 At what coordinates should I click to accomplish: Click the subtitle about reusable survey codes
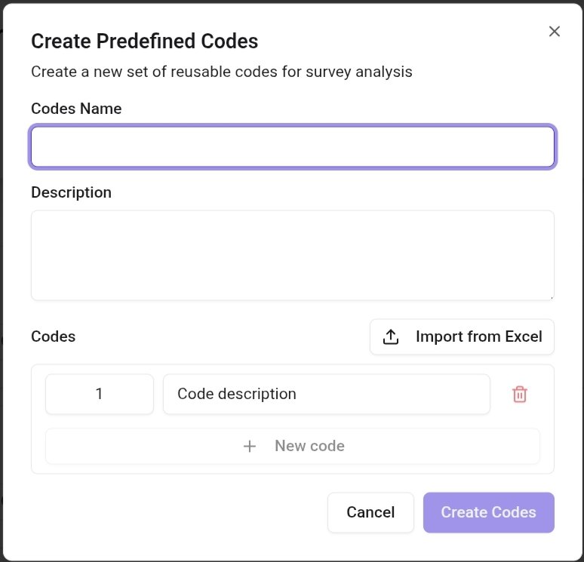(x=222, y=72)
